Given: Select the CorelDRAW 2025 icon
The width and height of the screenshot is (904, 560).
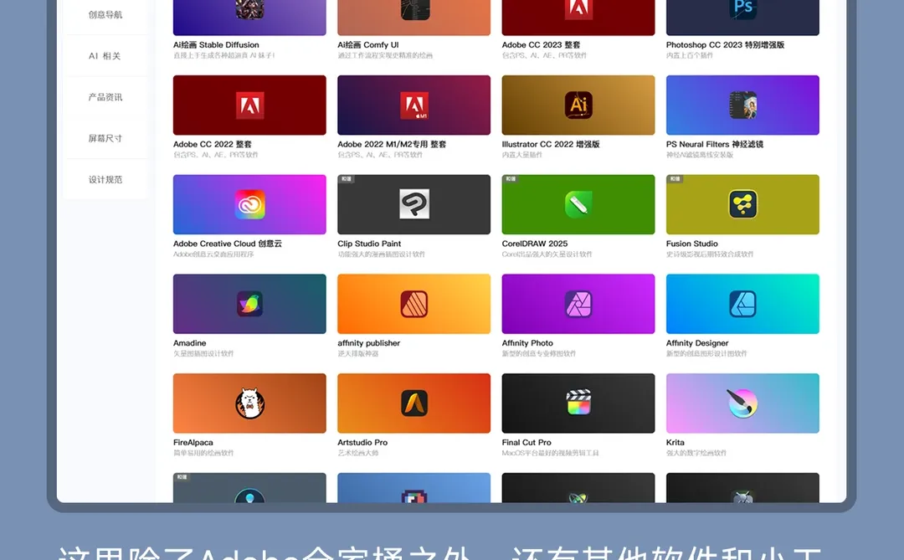Looking at the screenshot, I should 578,203.
